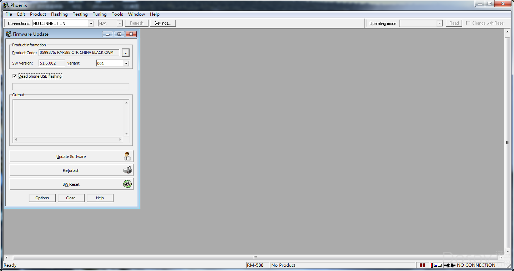Open the Product menu
The height and width of the screenshot is (271, 514).
[x=38, y=14]
